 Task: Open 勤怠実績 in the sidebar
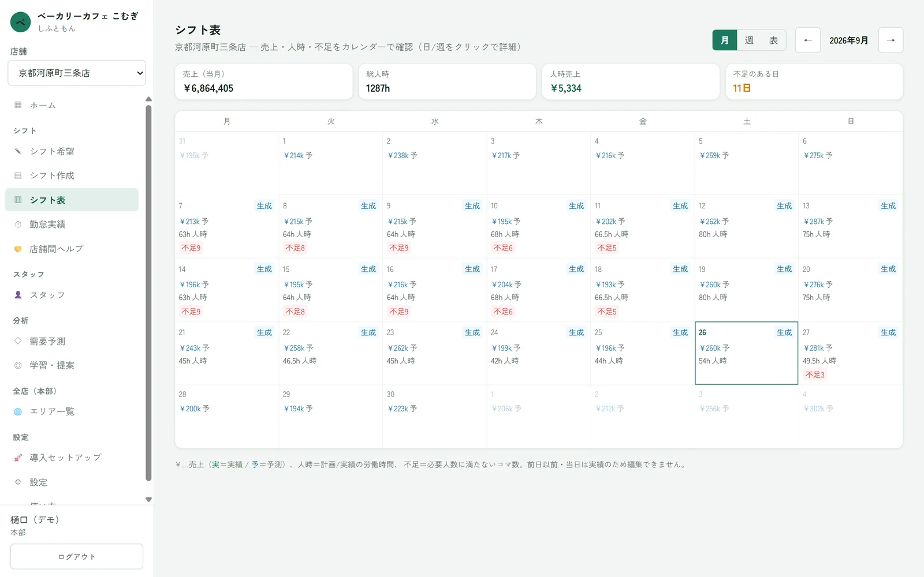72,224
